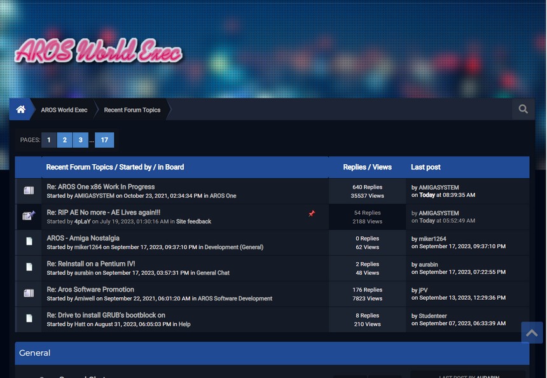547x378 pixels.
Task: Click the red pin icon on RIP AE topic
Action: click(312, 214)
